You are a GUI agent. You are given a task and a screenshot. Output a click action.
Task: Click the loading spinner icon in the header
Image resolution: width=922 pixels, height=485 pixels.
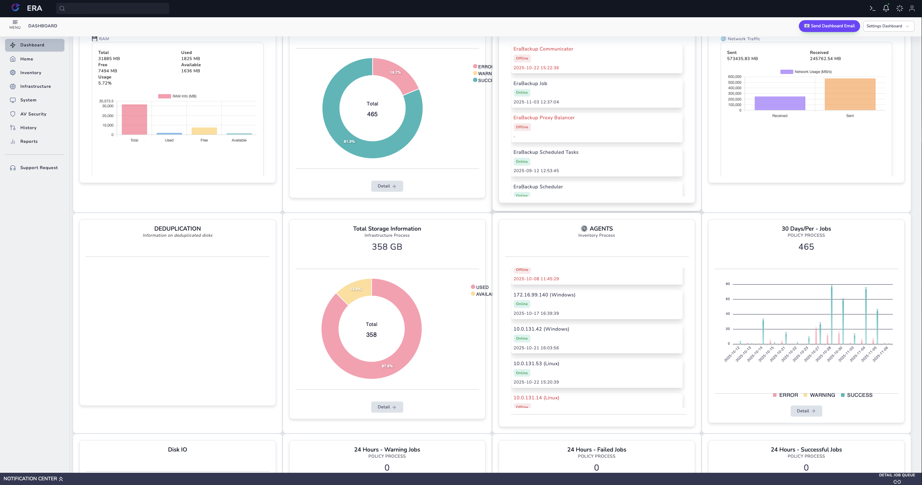tap(899, 8)
